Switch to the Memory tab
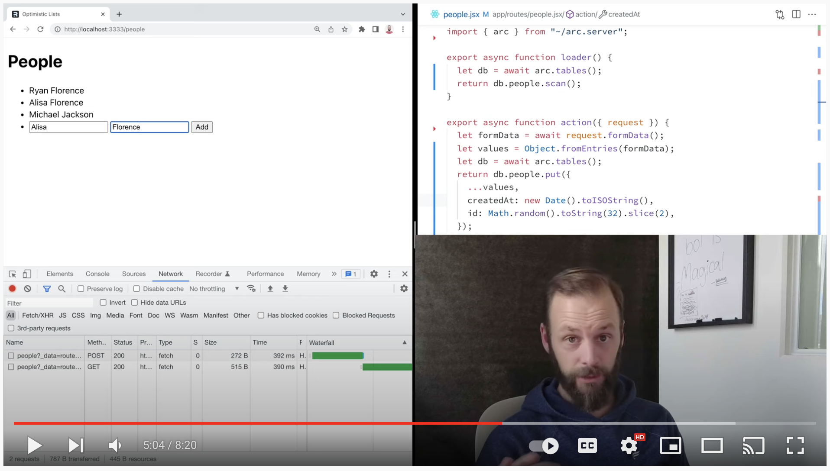Viewport: 830px width, 471px height. (x=308, y=274)
